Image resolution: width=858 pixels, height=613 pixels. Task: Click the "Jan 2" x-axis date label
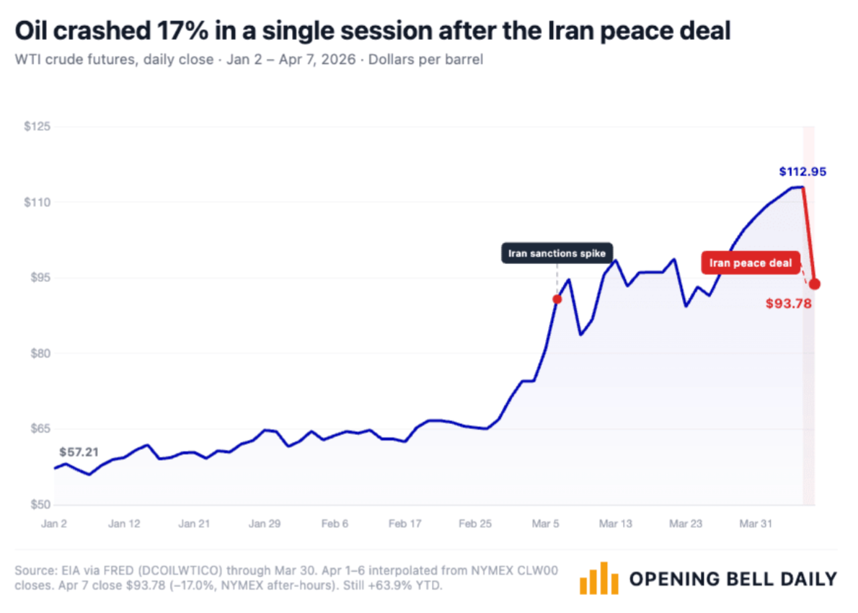[x=55, y=524]
